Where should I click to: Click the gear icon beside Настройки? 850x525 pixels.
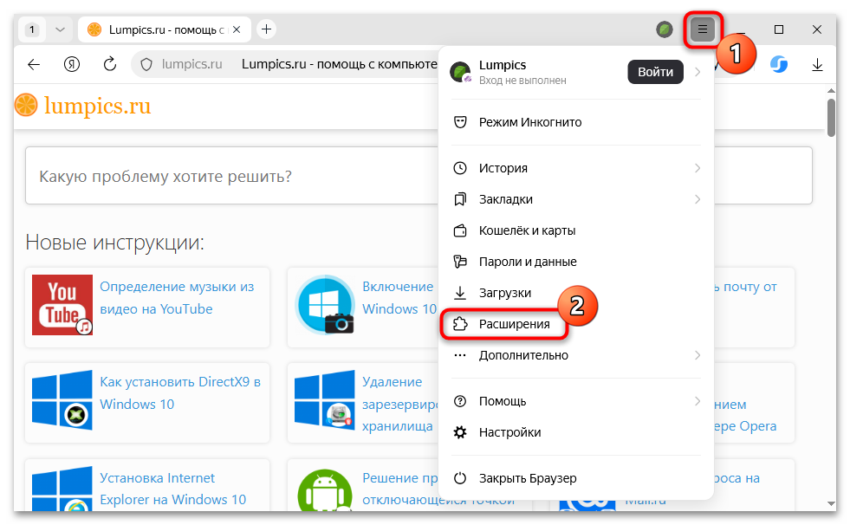coord(460,432)
